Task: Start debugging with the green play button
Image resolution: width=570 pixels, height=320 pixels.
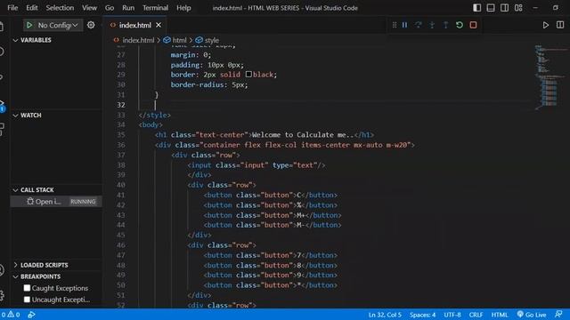Action: pos(29,25)
